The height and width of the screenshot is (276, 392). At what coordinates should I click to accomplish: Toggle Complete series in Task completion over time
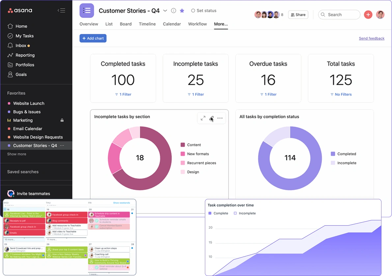[218, 213]
